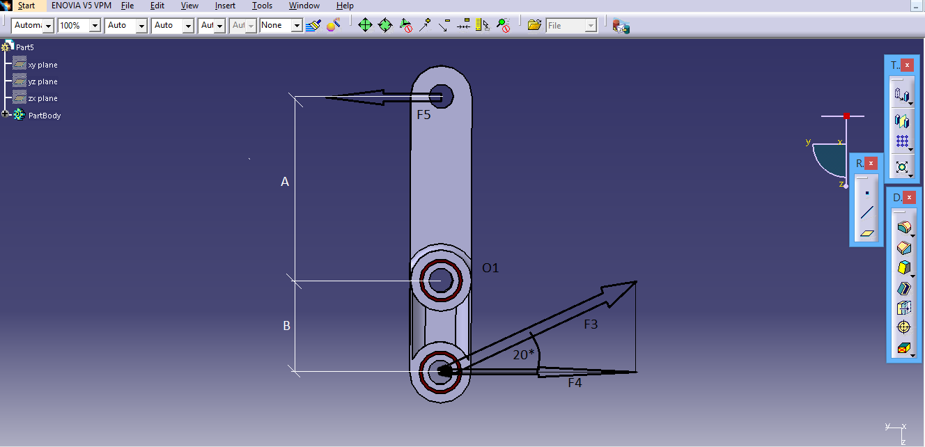
Task: Click the point with star cursor icon
Action: (425, 25)
